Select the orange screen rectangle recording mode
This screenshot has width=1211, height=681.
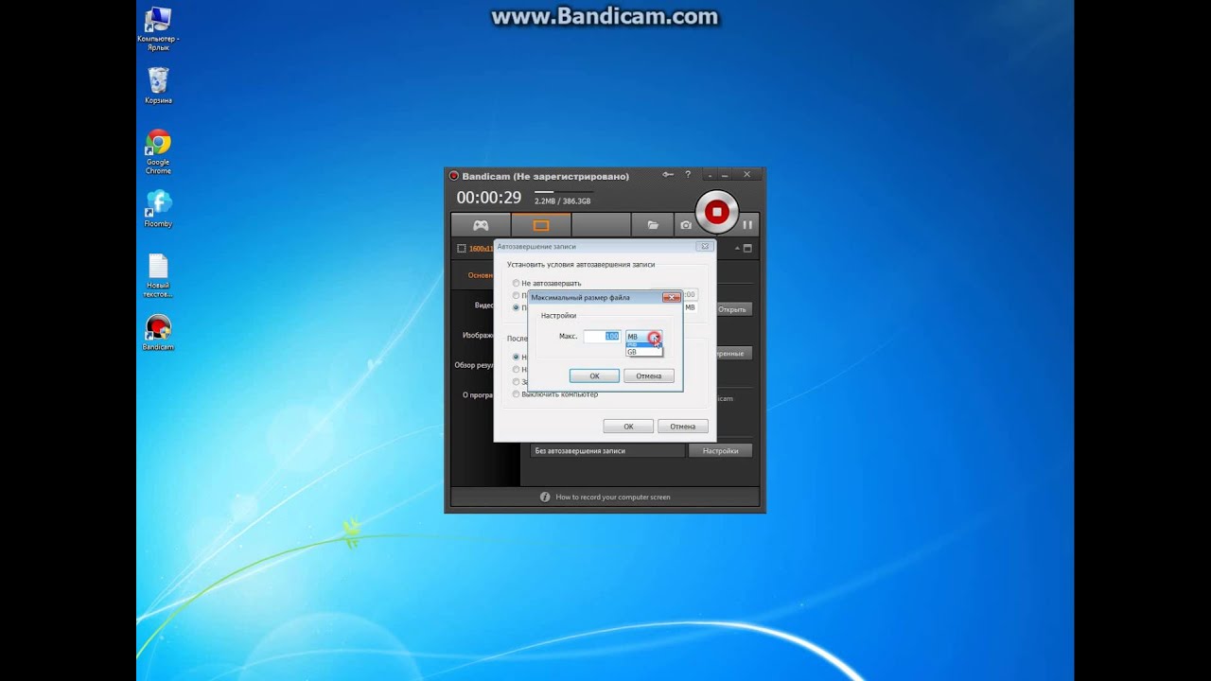pos(541,225)
